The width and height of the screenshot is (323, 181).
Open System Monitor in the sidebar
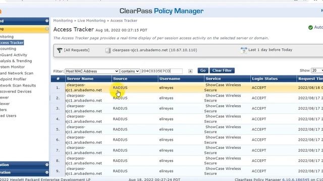(x=12, y=67)
